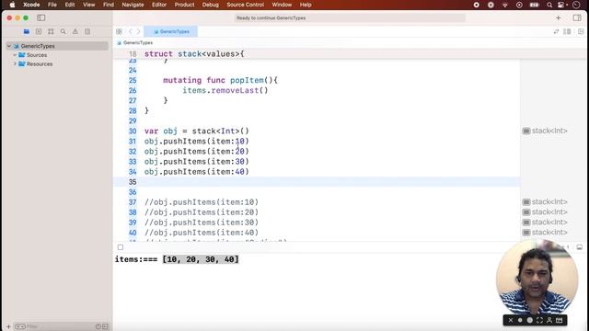
Task: Show quick look for line 37 stack<Int> result
Action: coord(526,202)
